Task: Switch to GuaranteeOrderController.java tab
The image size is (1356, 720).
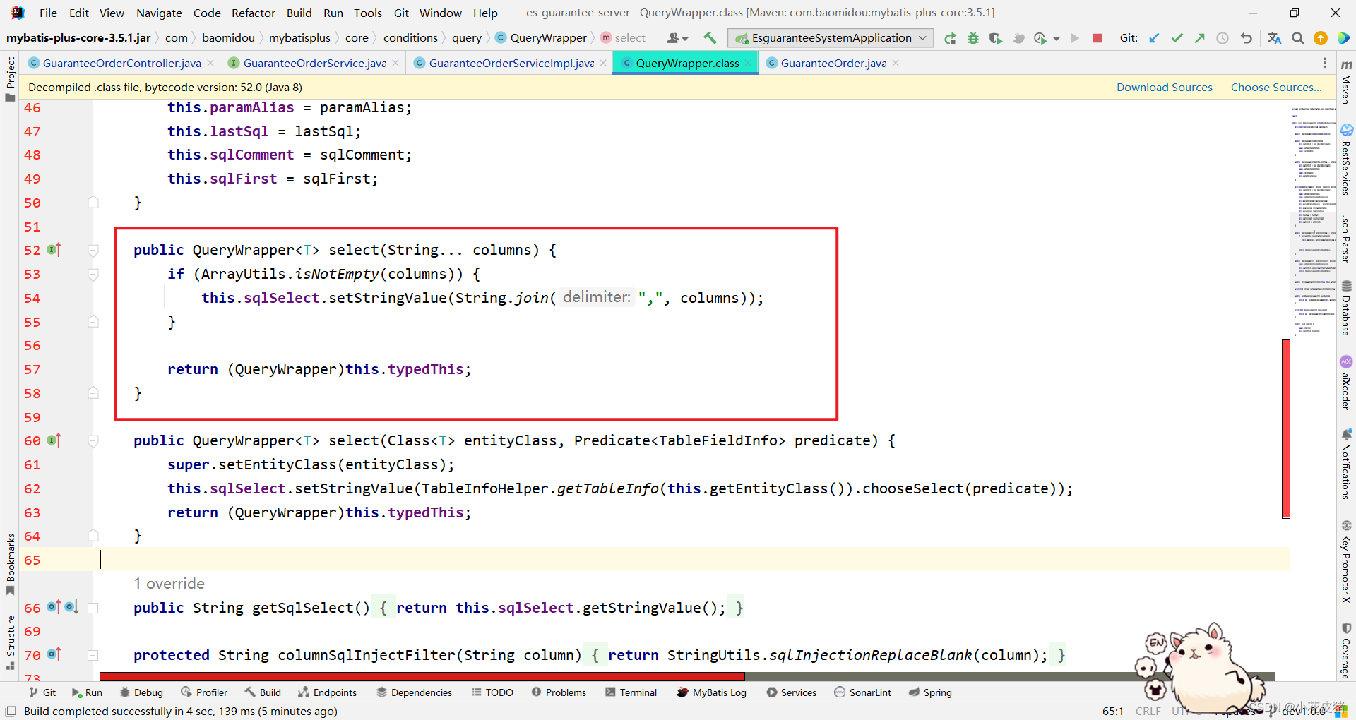Action: click(x=121, y=63)
